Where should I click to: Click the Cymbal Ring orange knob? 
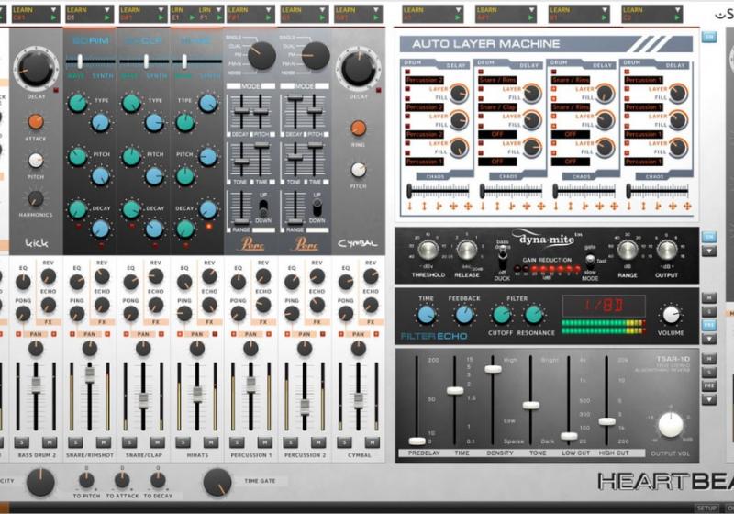click(x=359, y=128)
